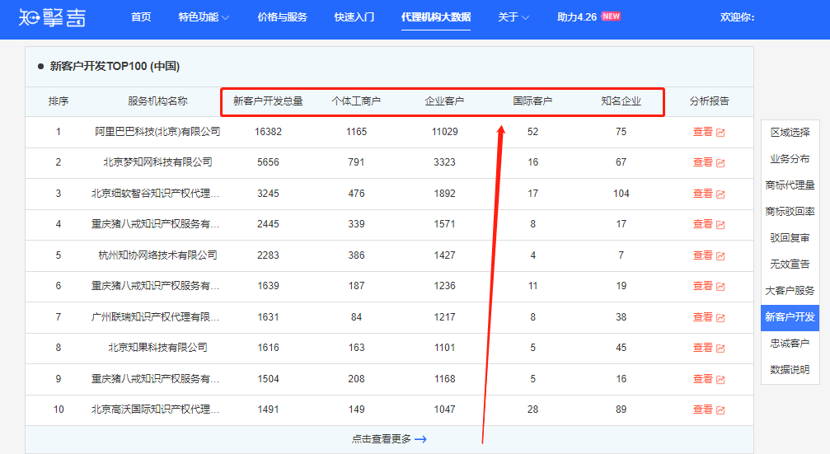Jump to 大客户服务 in the side menu

tap(790, 291)
